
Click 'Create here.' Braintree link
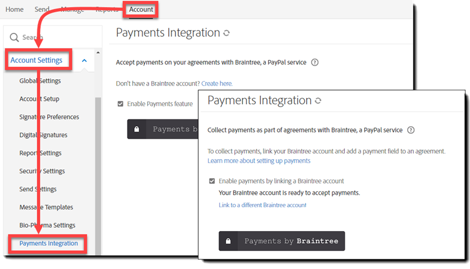[x=217, y=84]
